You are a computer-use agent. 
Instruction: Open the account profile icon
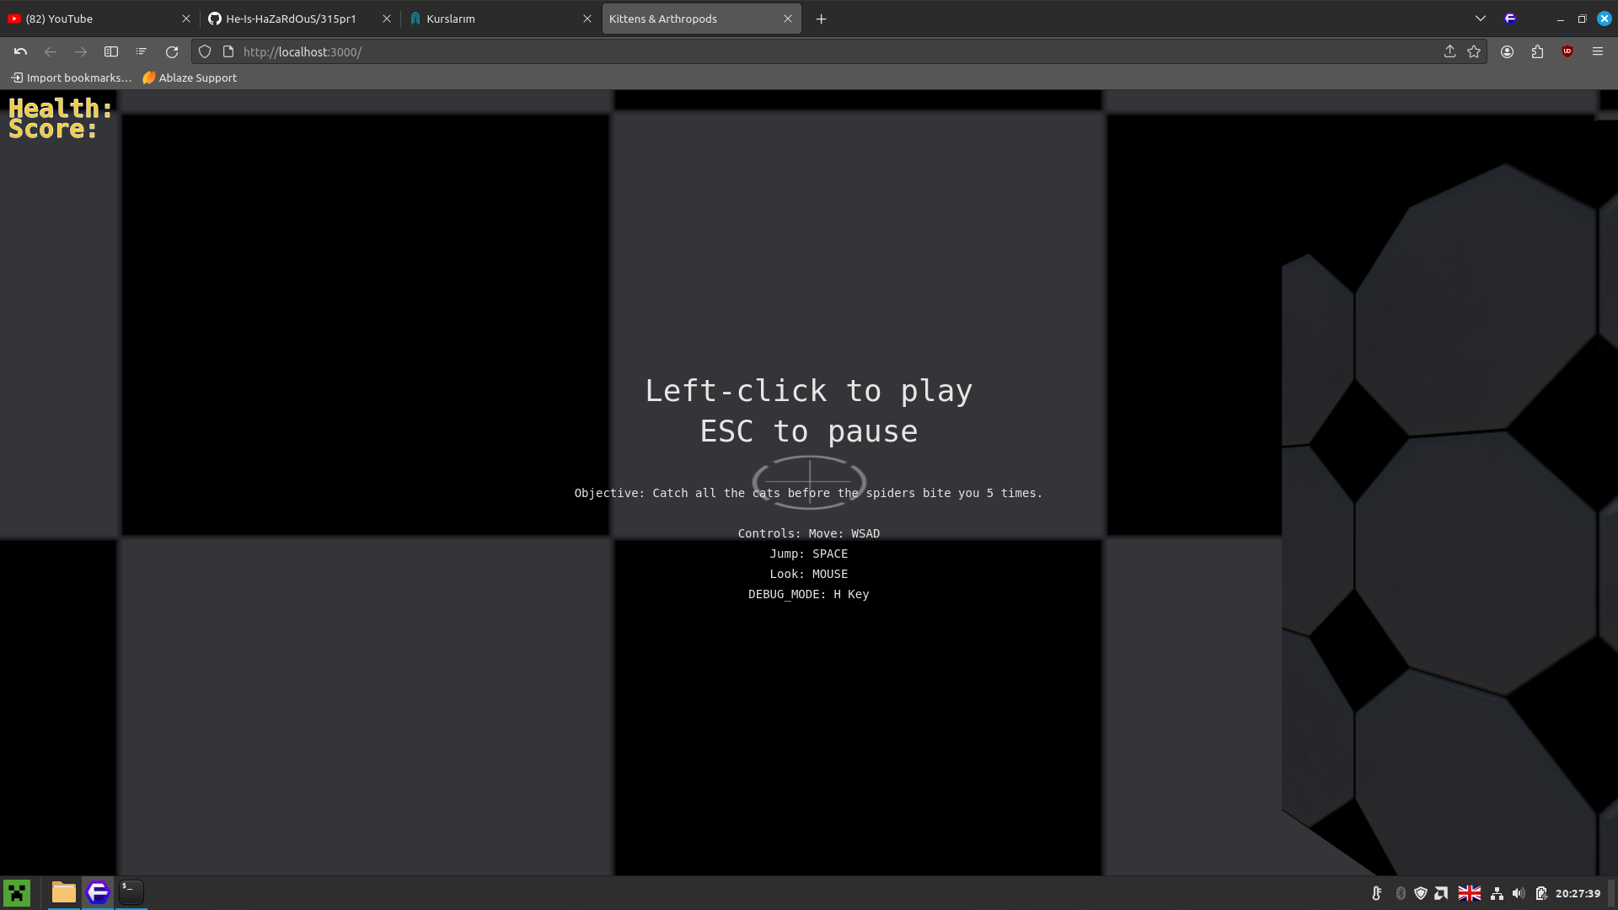1507,52
